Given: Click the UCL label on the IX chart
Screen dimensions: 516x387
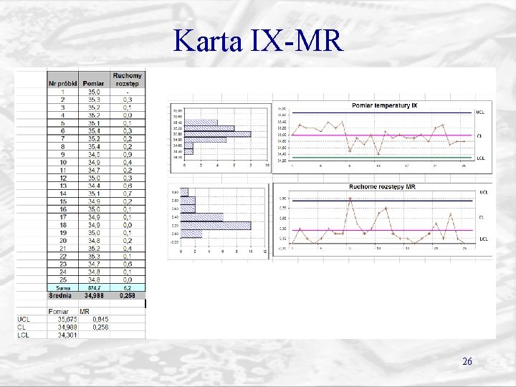Looking at the screenshot, I should [x=480, y=113].
